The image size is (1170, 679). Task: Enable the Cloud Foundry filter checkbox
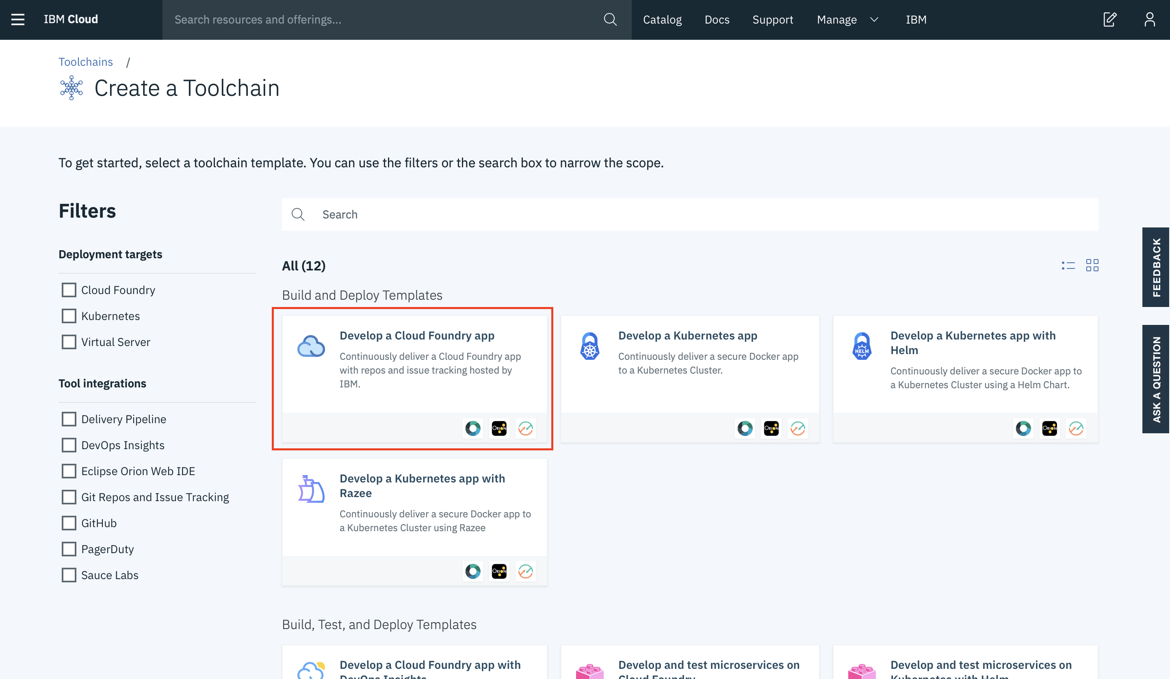coord(69,290)
